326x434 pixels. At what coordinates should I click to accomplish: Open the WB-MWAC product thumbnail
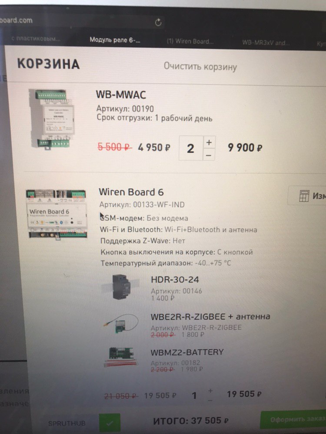(52, 118)
